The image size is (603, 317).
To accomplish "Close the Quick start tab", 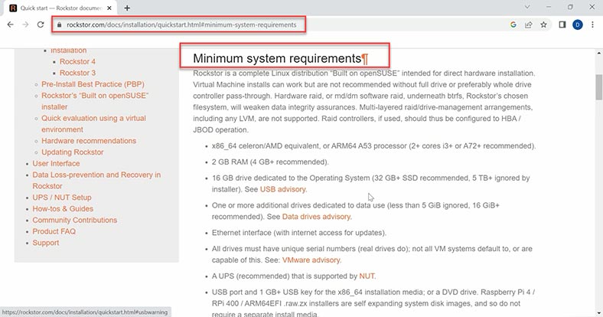I will pyautogui.click(x=109, y=8).
